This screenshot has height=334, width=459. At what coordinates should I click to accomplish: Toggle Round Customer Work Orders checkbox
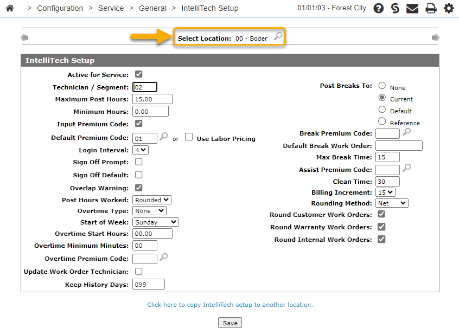click(x=381, y=214)
